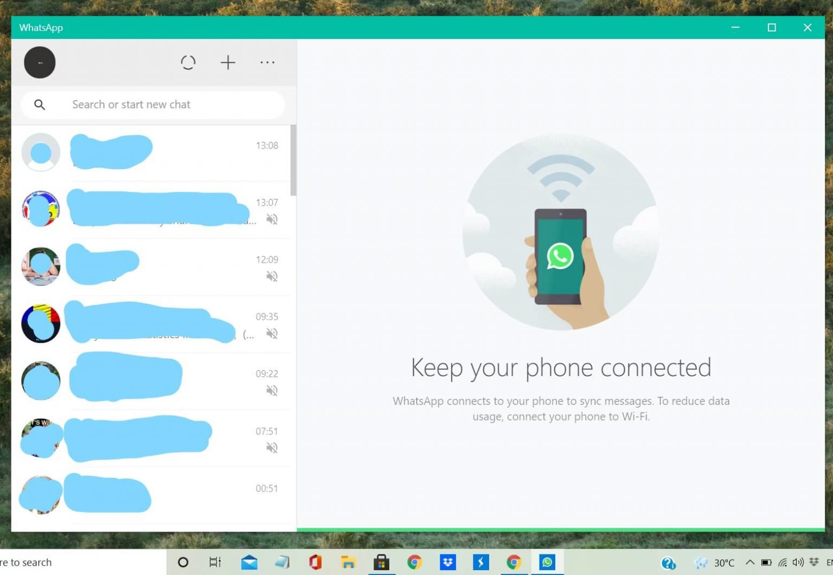Start a new chat with the plus icon

pyautogui.click(x=228, y=62)
